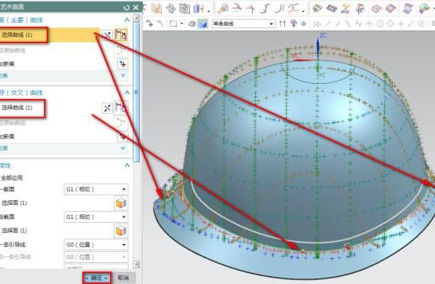This screenshot has width=435, height=284.
Task: Open the first guide G0 (位置) dropdown
Action: tap(96, 245)
